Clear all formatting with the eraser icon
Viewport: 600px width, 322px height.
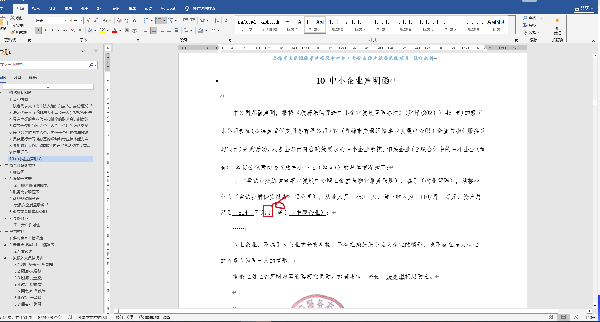[119, 21]
